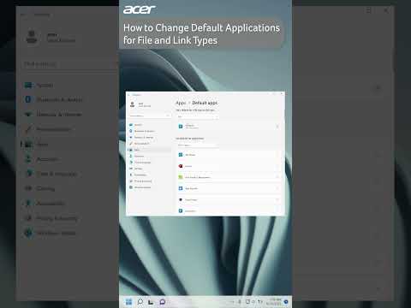The width and height of the screenshot is (411, 308).
Task: Open the last visible app entry at list bottom
Action: 229,211
